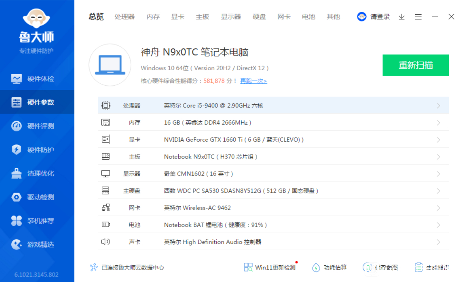Click the user login avatar icon
This screenshot has height=282, width=461.
(x=362, y=17)
